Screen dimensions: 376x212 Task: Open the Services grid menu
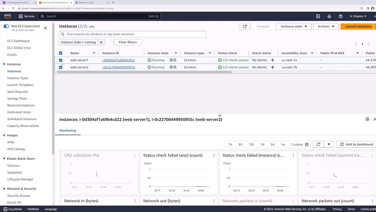pos(26,16)
